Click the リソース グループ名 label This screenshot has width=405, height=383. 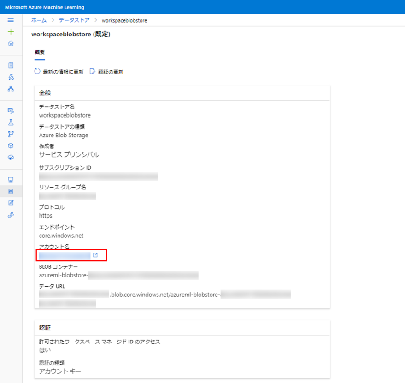[x=63, y=187]
